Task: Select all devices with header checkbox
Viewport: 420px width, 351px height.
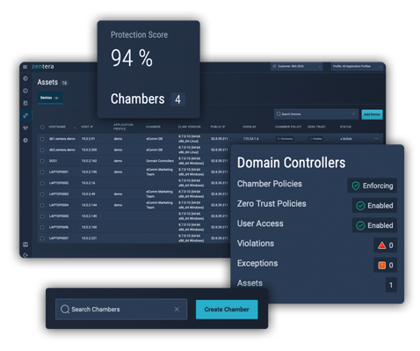Action: point(42,127)
